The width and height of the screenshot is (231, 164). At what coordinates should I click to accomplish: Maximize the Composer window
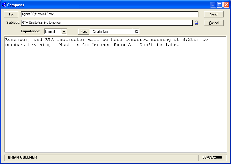pos(220,5)
